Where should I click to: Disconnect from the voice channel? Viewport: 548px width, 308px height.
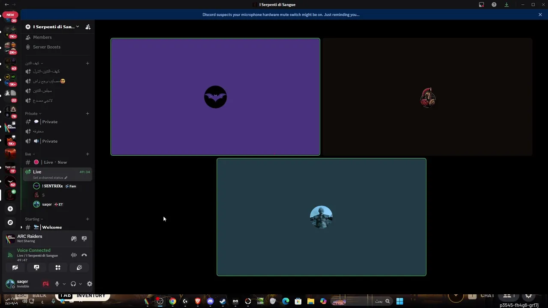[x=84, y=255]
